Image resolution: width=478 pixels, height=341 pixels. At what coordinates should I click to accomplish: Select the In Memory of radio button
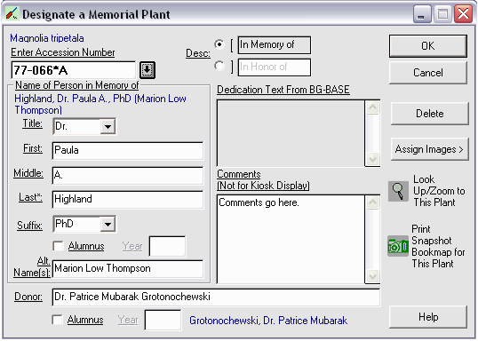click(219, 44)
